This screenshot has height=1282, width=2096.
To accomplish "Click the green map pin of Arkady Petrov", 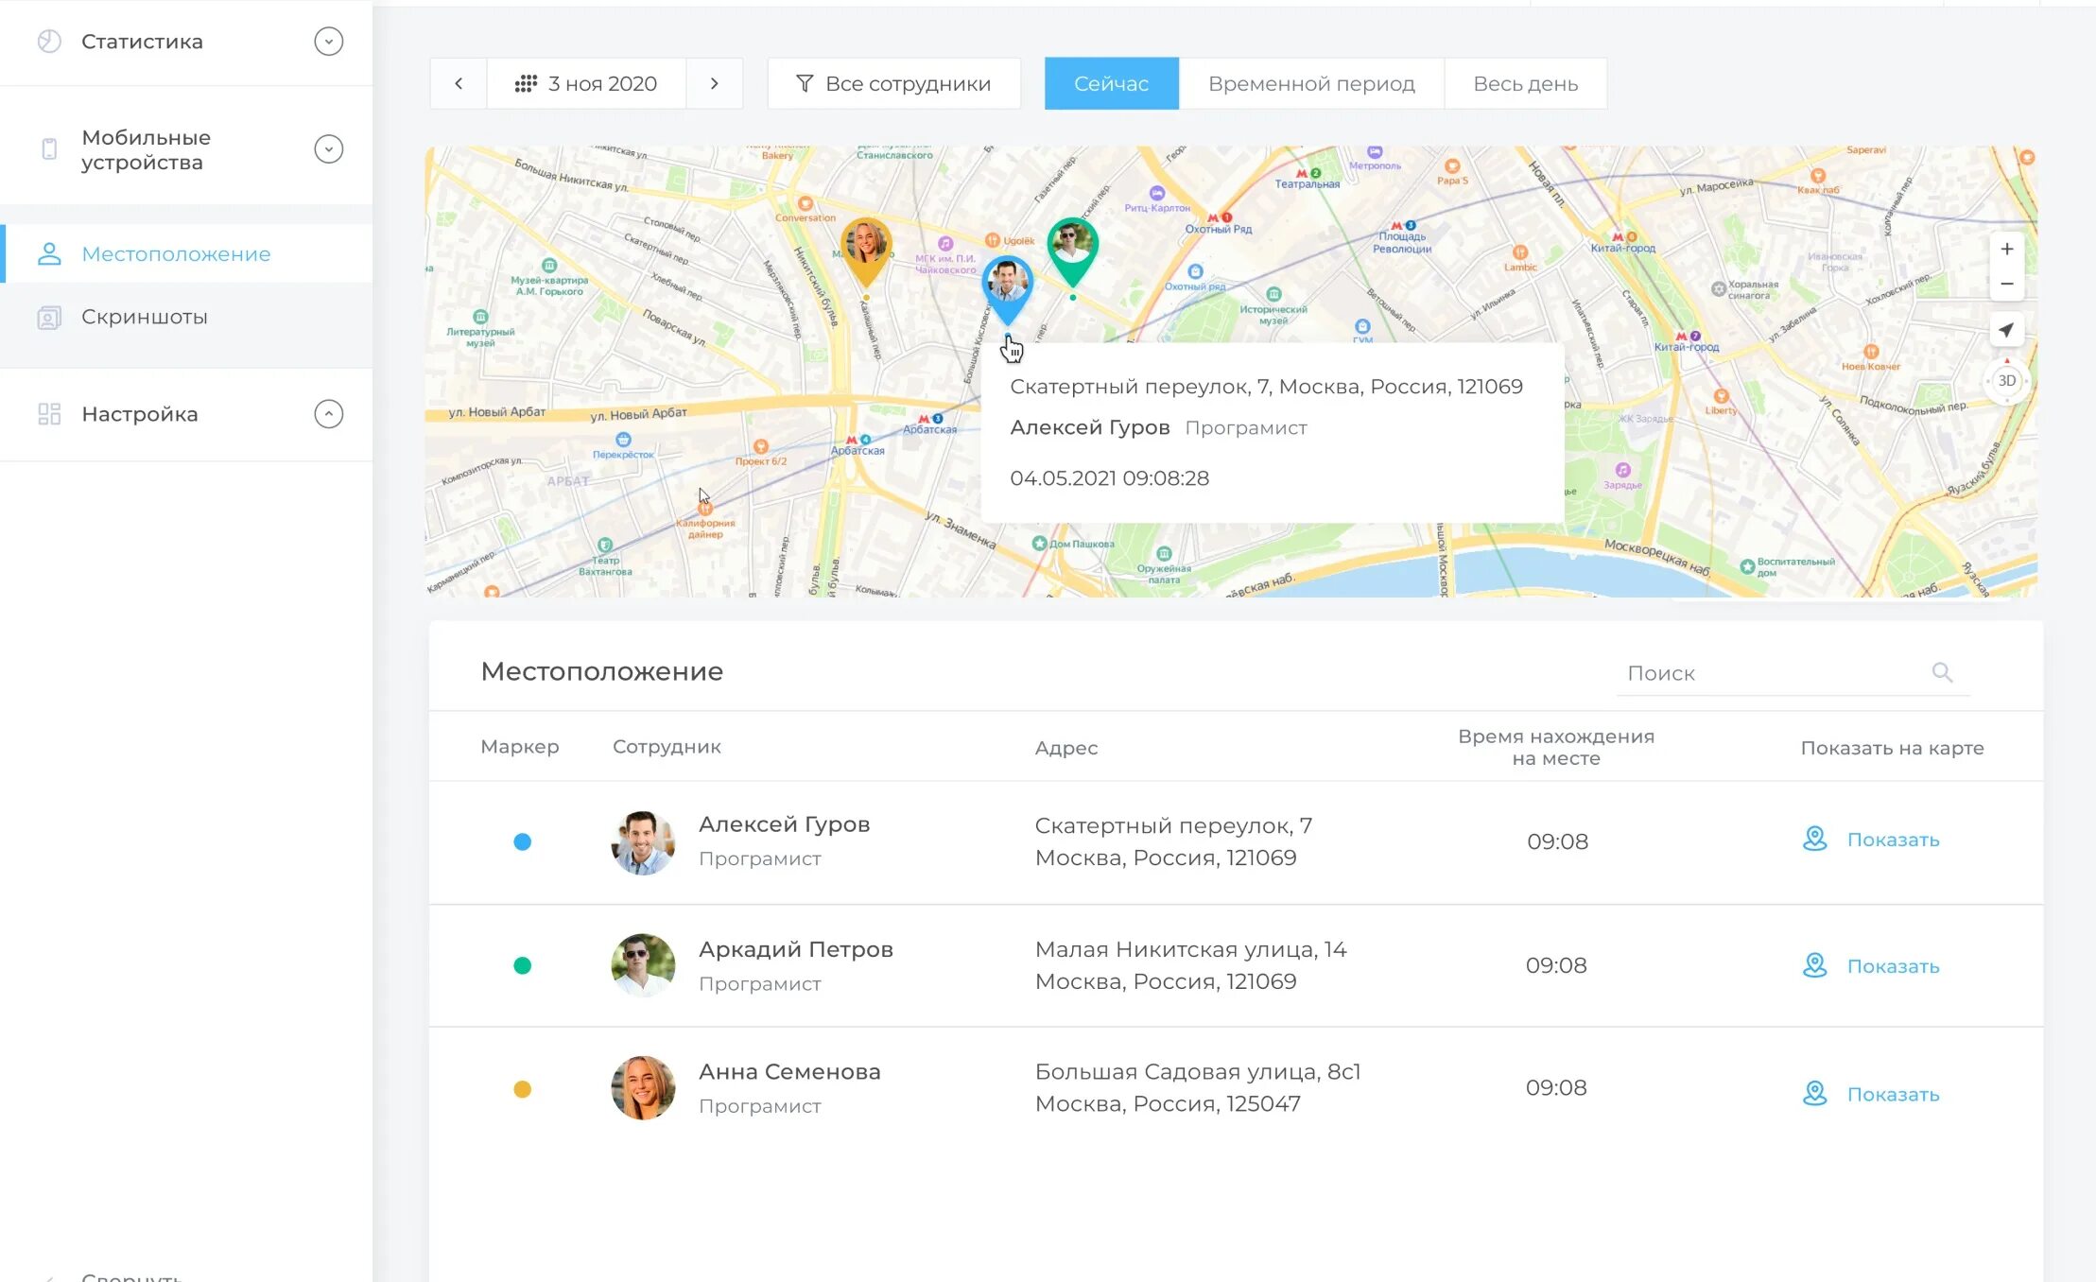I will (1072, 248).
